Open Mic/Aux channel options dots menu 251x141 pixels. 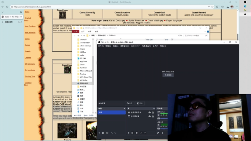coord(159,115)
